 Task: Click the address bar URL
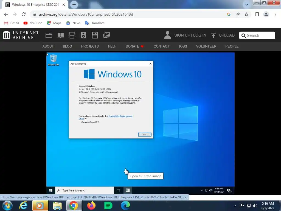(x=86, y=14)
